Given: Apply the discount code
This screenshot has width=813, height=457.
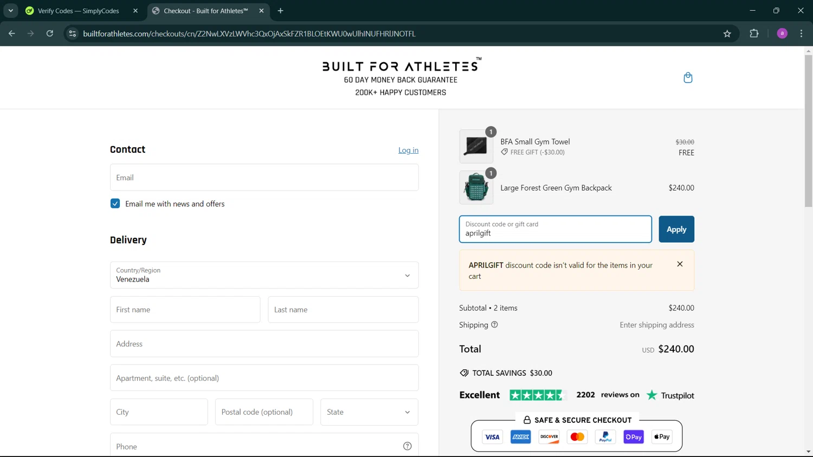Looking at the screenshot, I should pyautogui.click(x=676, y=229).
